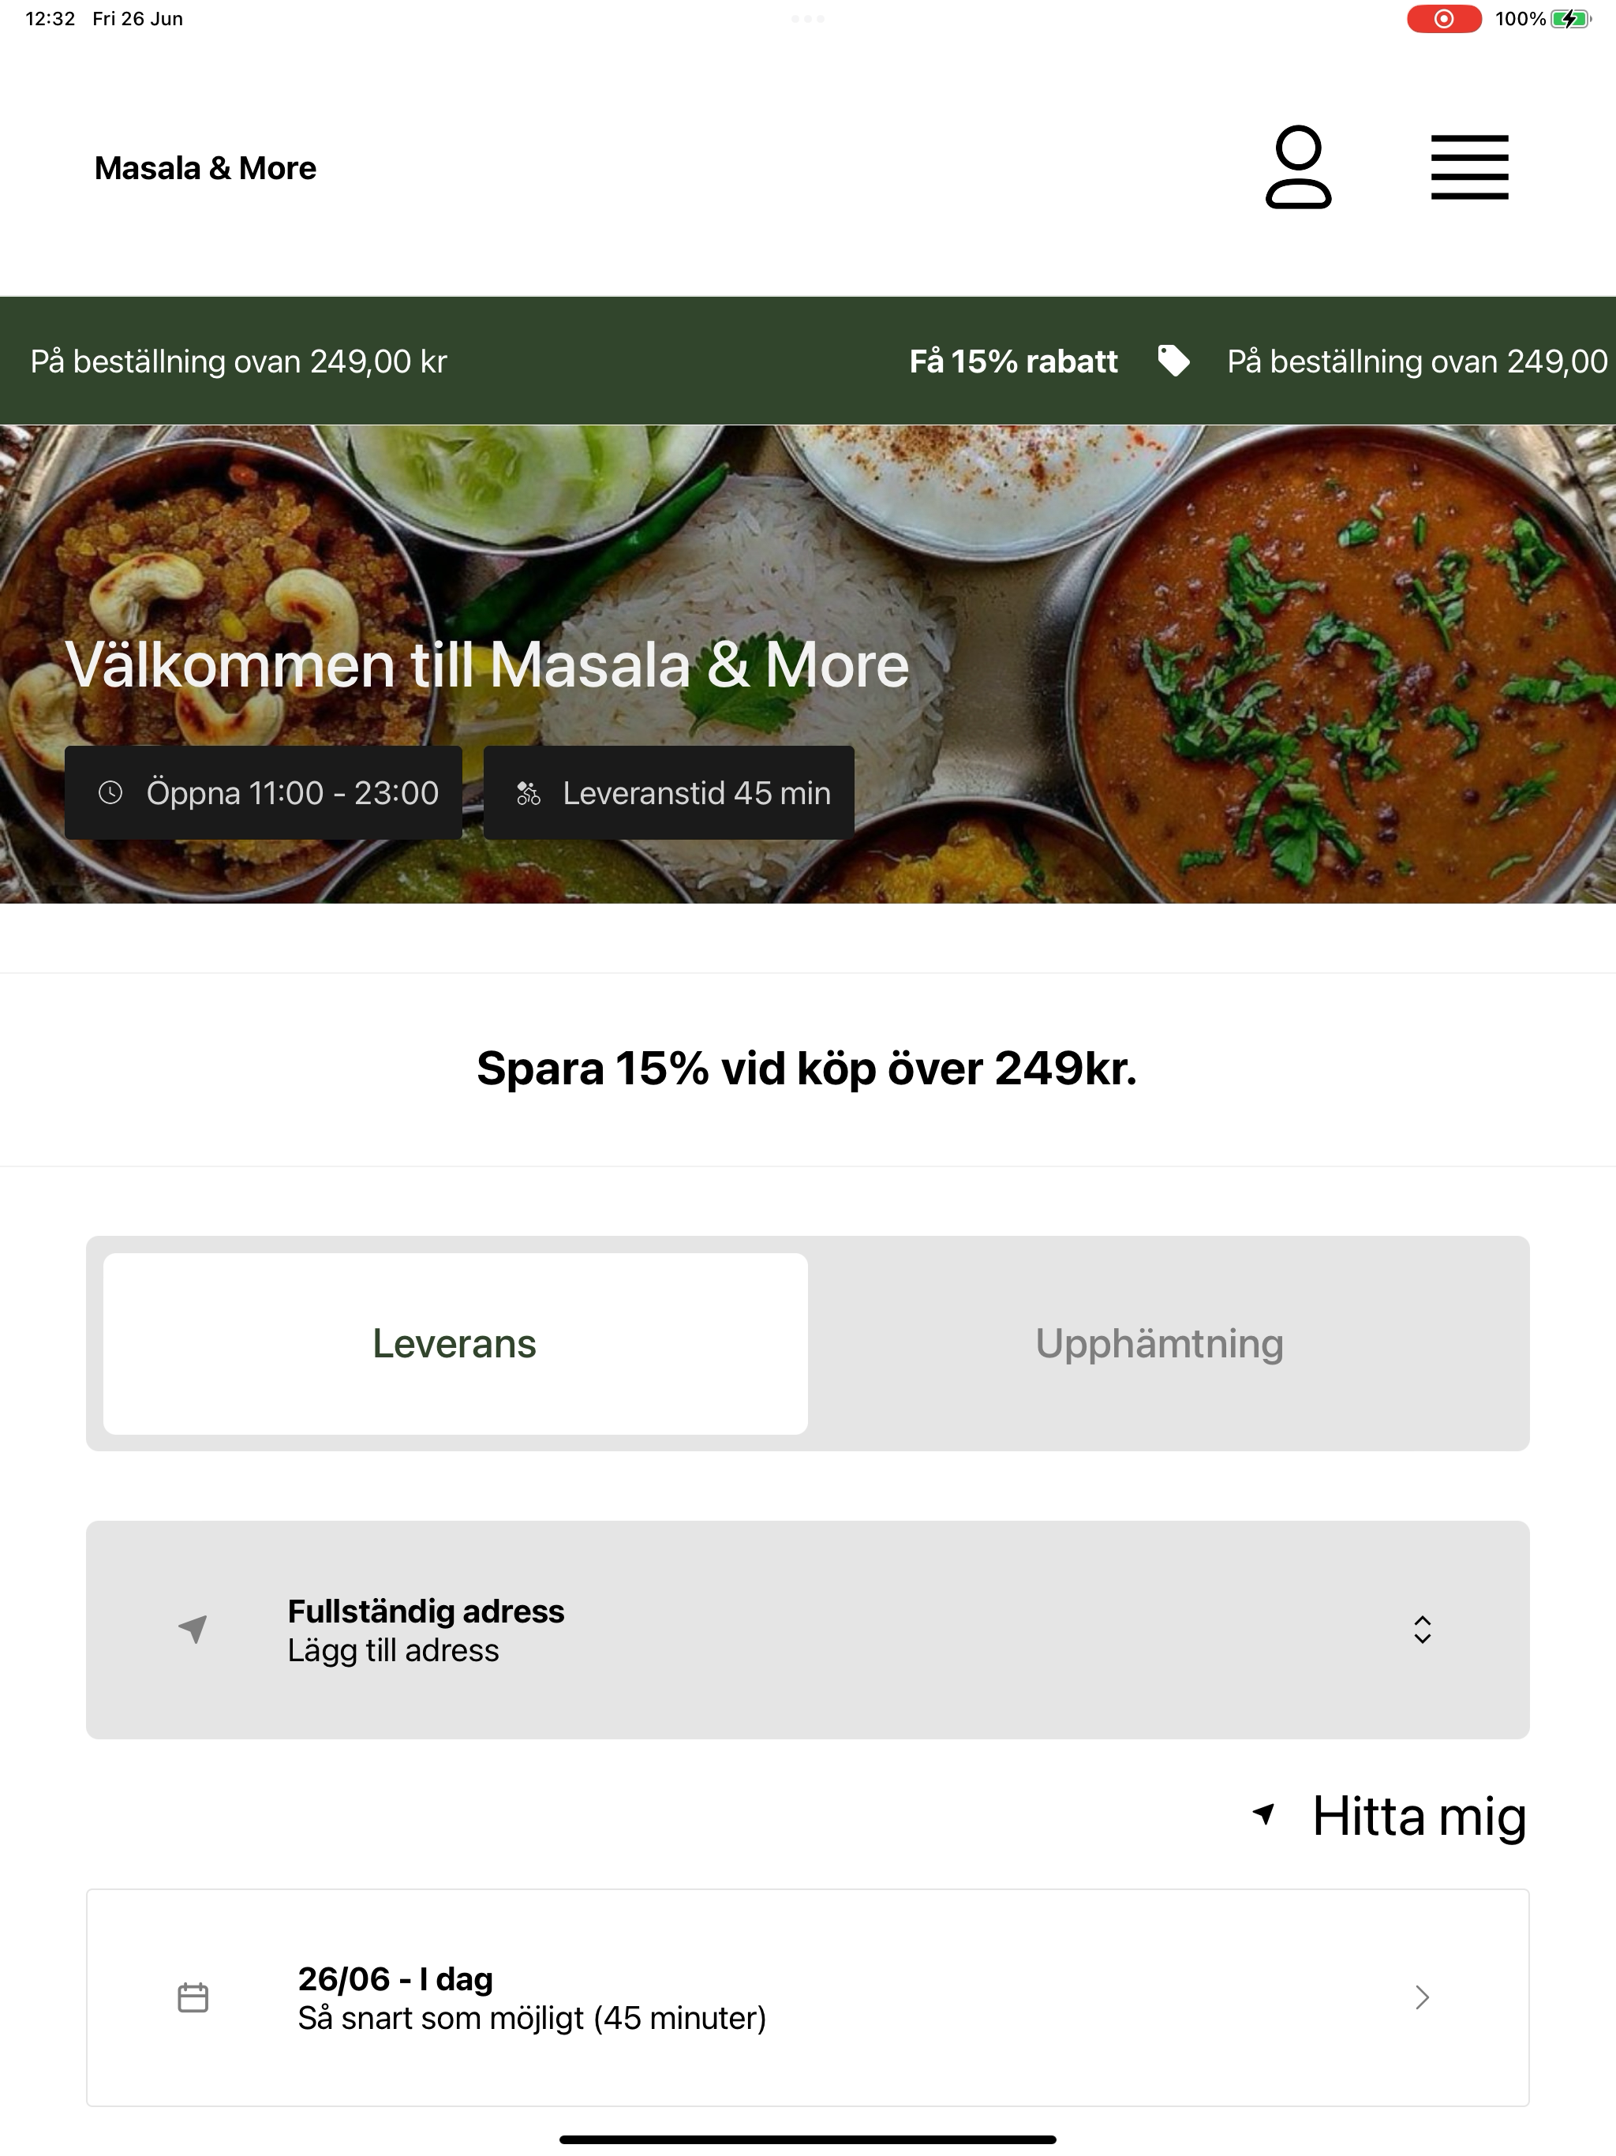Tap 'Välkommen till Masala & More' hero title

tap(488, 666)
